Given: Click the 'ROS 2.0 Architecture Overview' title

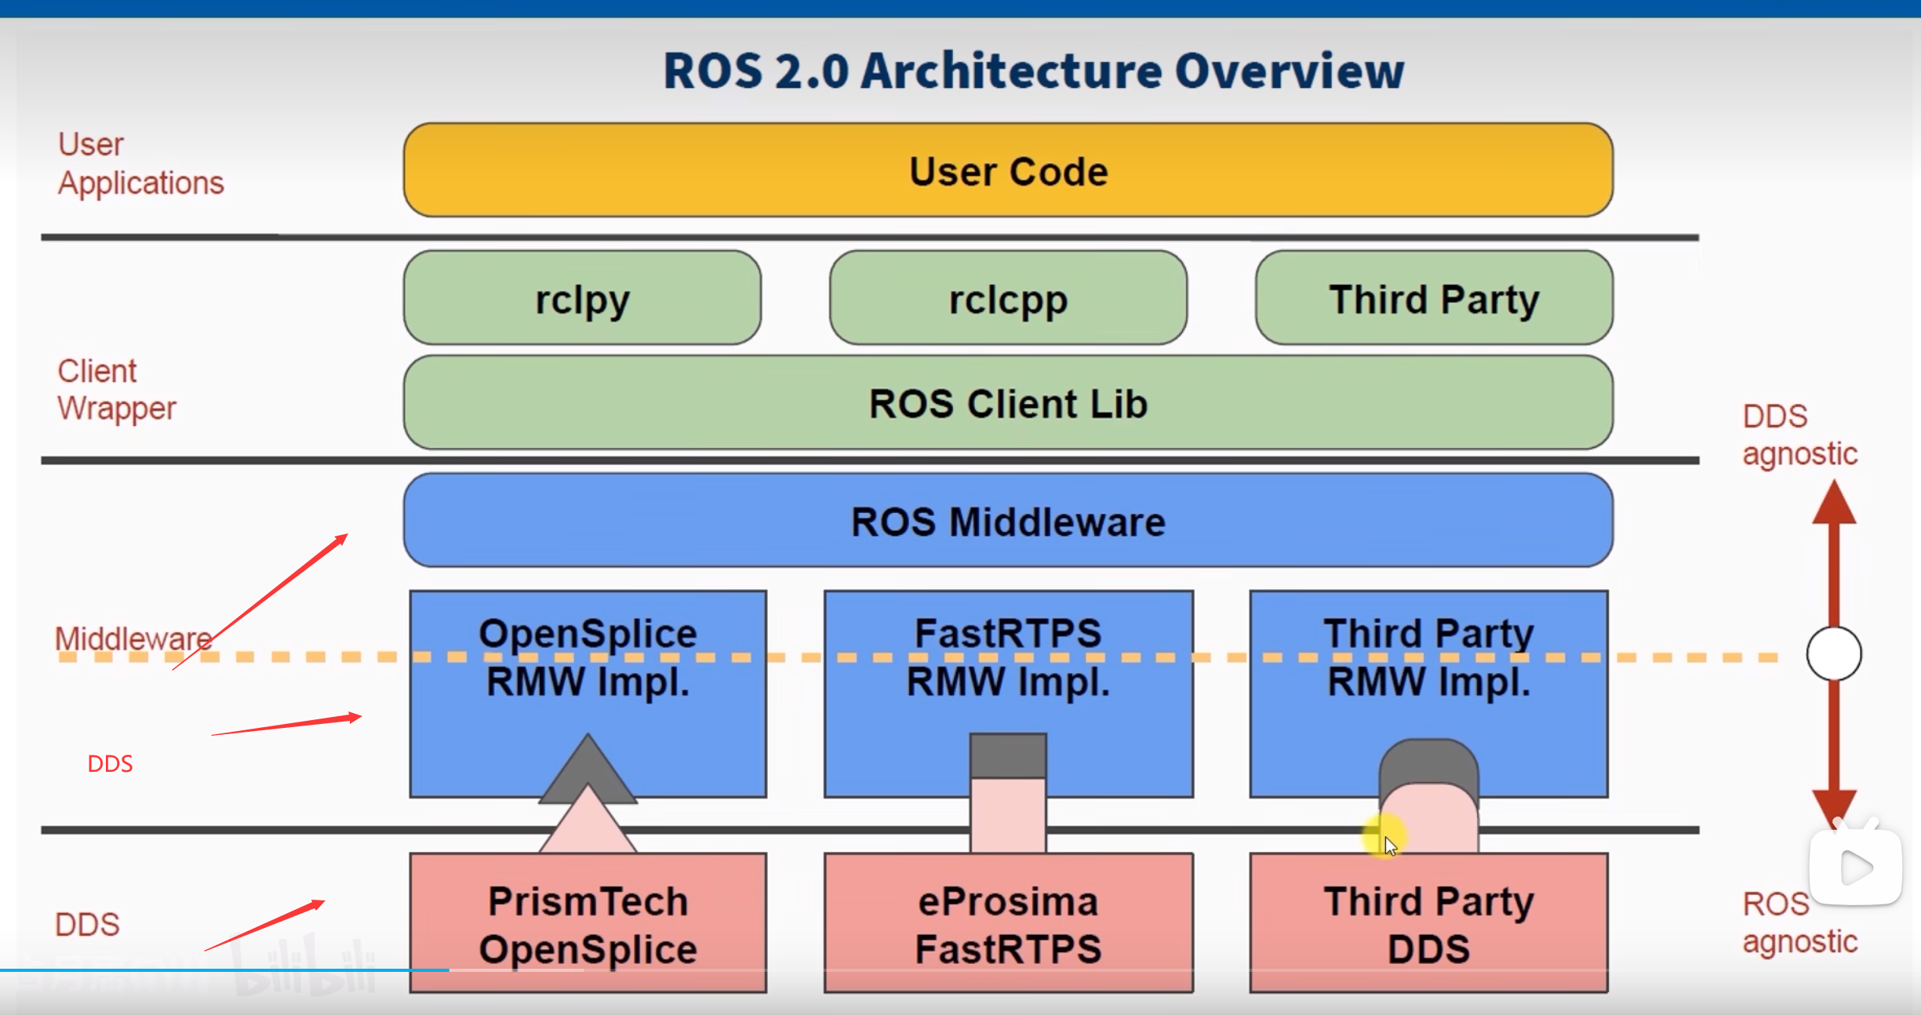Looking at the screenshot, I should coord(1033,71).
